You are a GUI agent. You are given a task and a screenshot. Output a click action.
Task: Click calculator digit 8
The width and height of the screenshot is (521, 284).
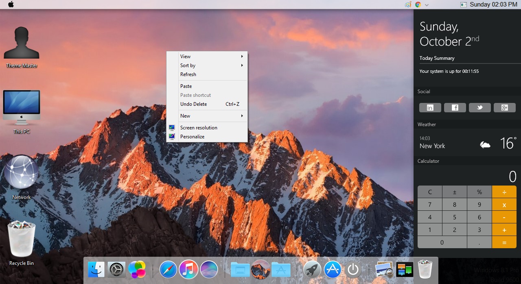pos(455,205)
